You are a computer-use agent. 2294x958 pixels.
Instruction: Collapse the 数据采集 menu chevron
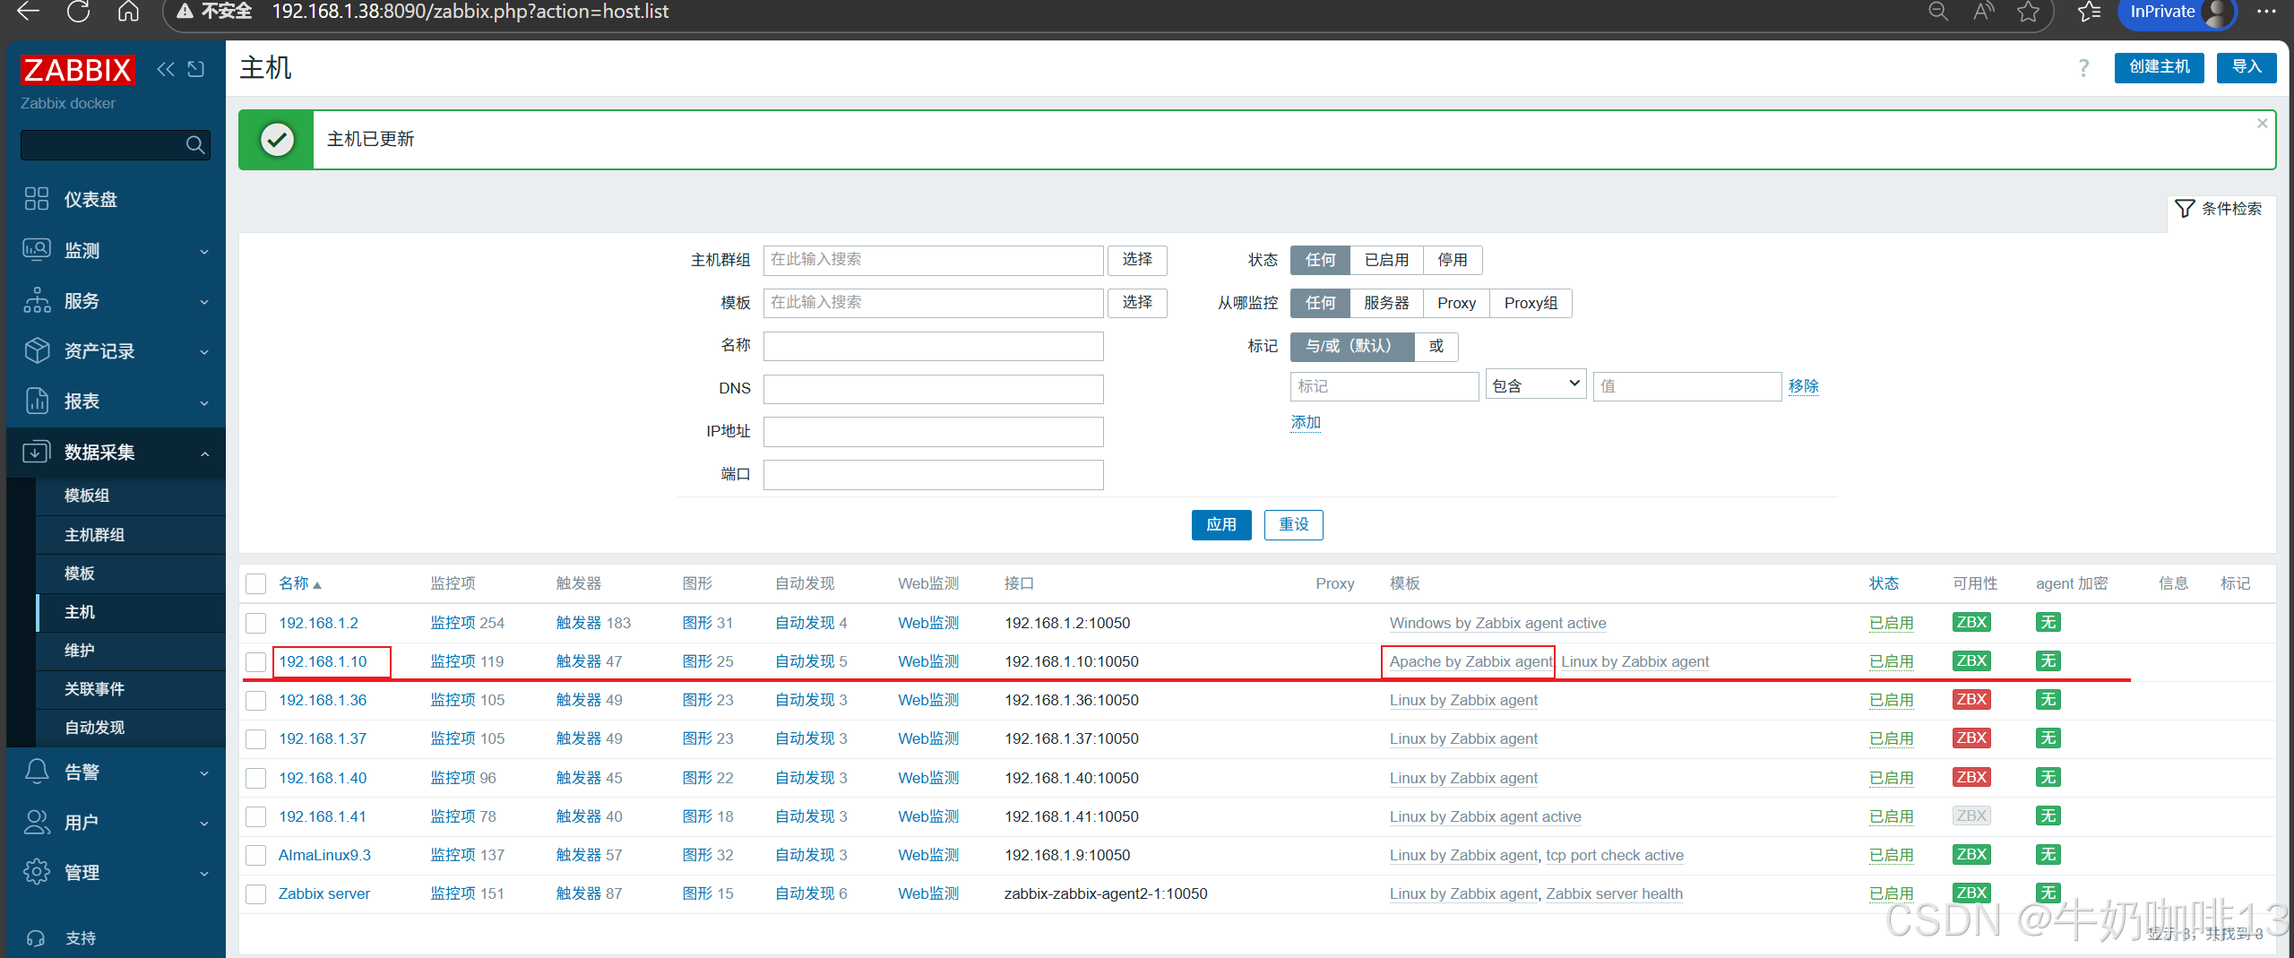[x=204, y=453]
